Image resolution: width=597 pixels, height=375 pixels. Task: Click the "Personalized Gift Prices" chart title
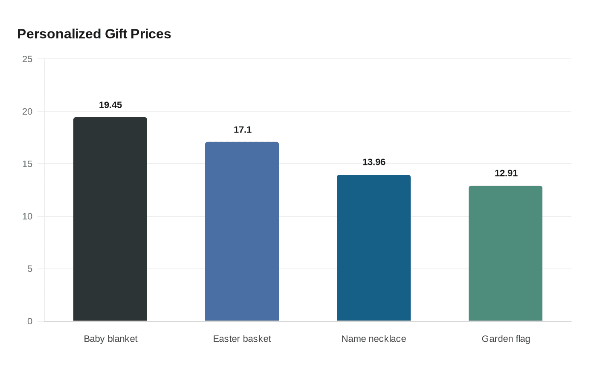94,34
